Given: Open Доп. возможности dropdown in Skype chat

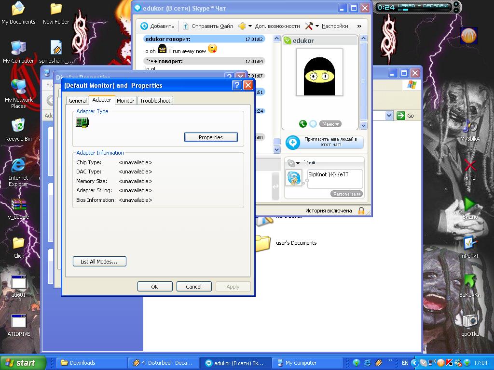Looking at the screenshot, I should [269, 26].
